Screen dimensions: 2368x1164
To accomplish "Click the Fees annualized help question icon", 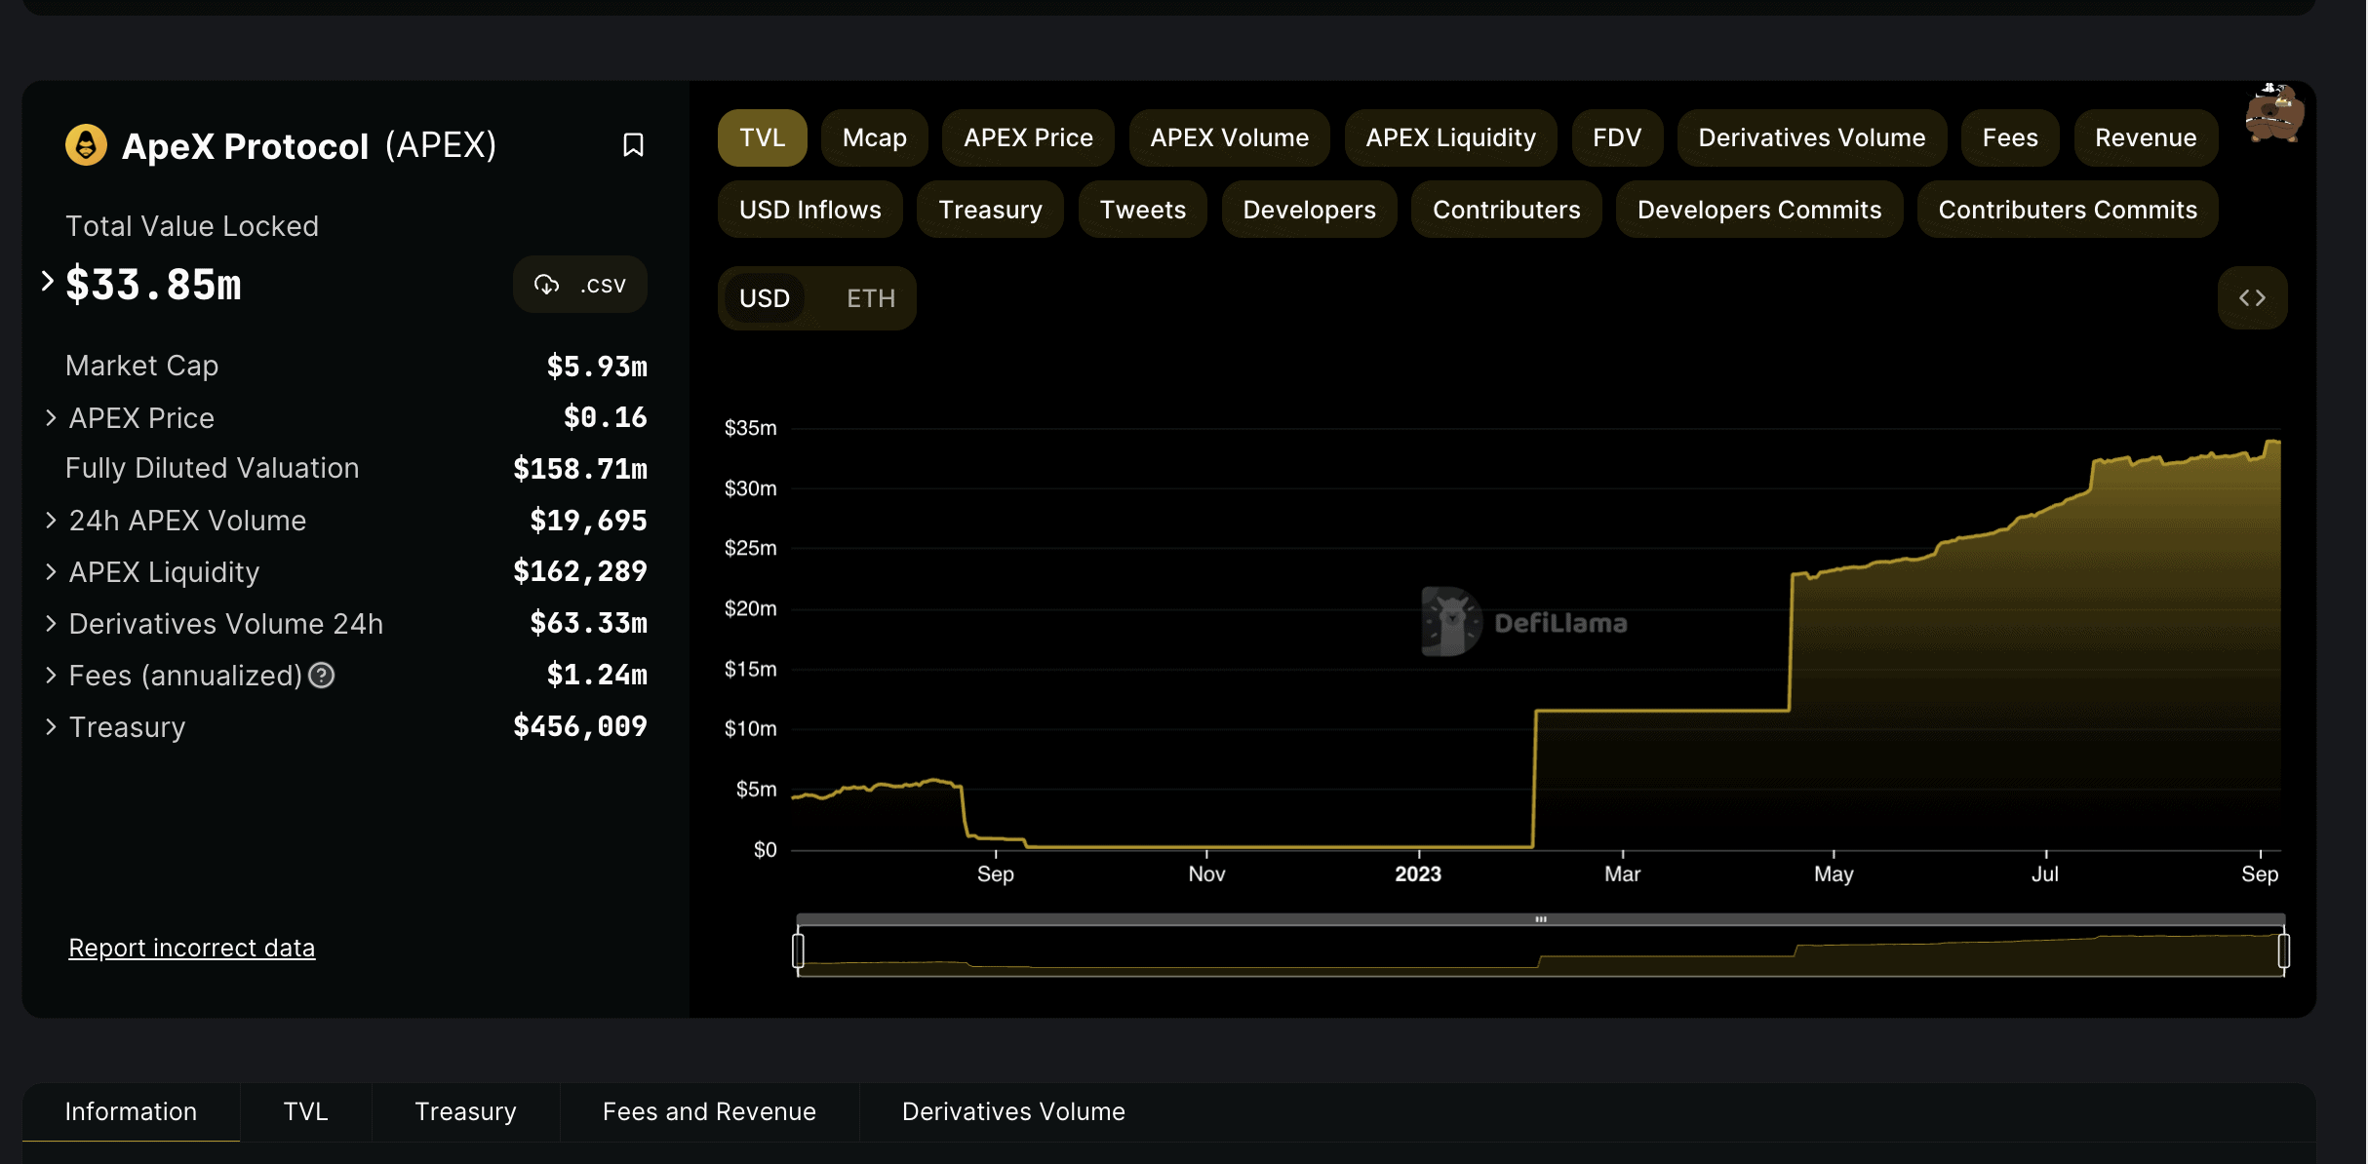I will [x=322, y=676].
